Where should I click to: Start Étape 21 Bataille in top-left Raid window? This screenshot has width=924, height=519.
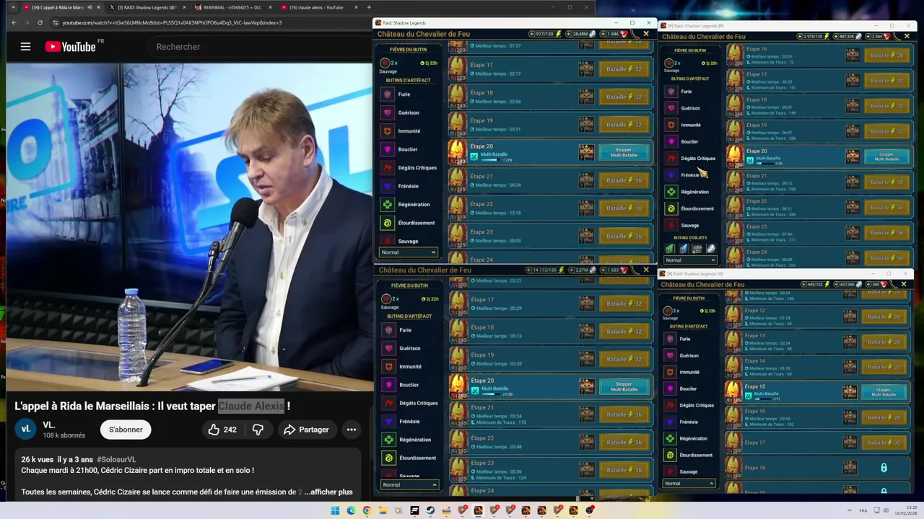[x=624, y=180]
